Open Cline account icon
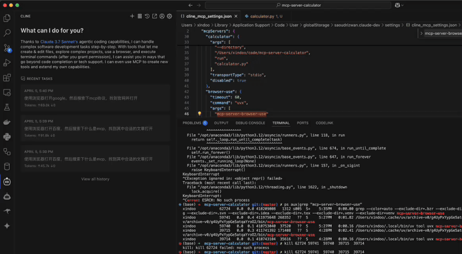 pyautogui.click(x=162, y=16)
